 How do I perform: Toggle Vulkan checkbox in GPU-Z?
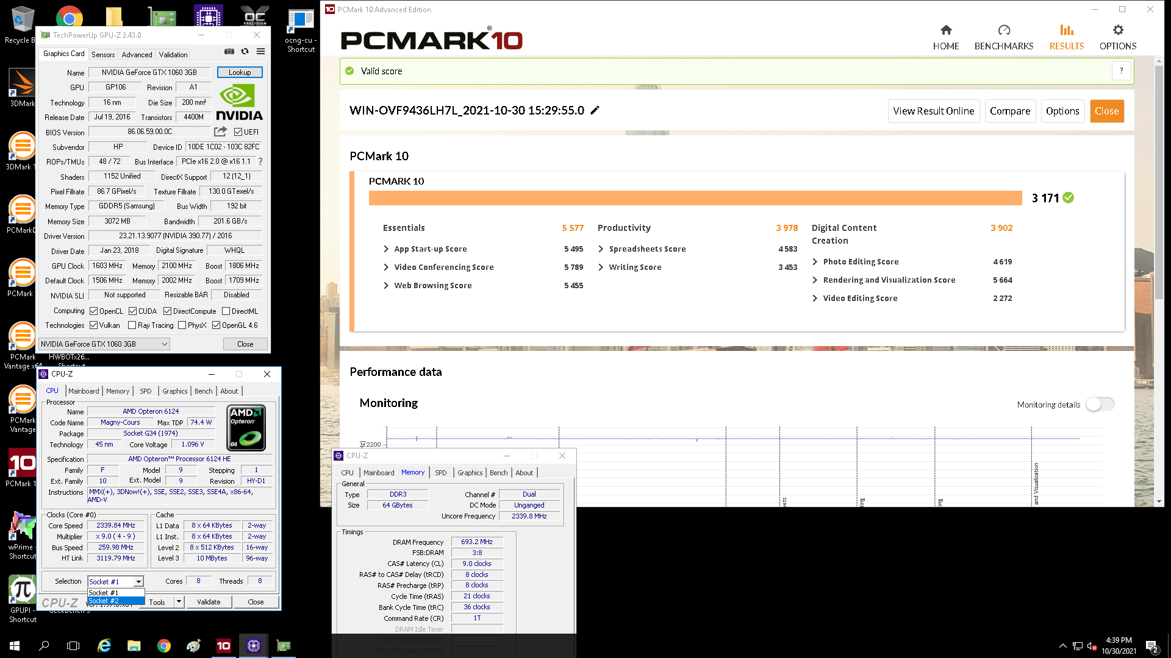point(94,325)
